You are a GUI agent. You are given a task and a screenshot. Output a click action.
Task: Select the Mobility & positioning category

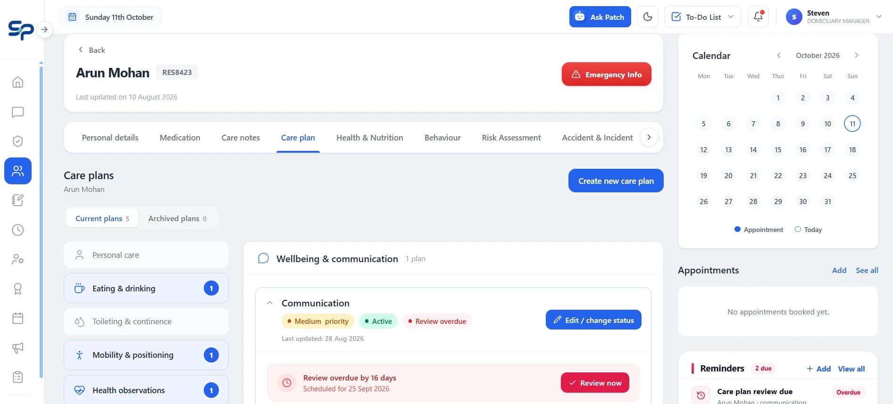[146, 355]
